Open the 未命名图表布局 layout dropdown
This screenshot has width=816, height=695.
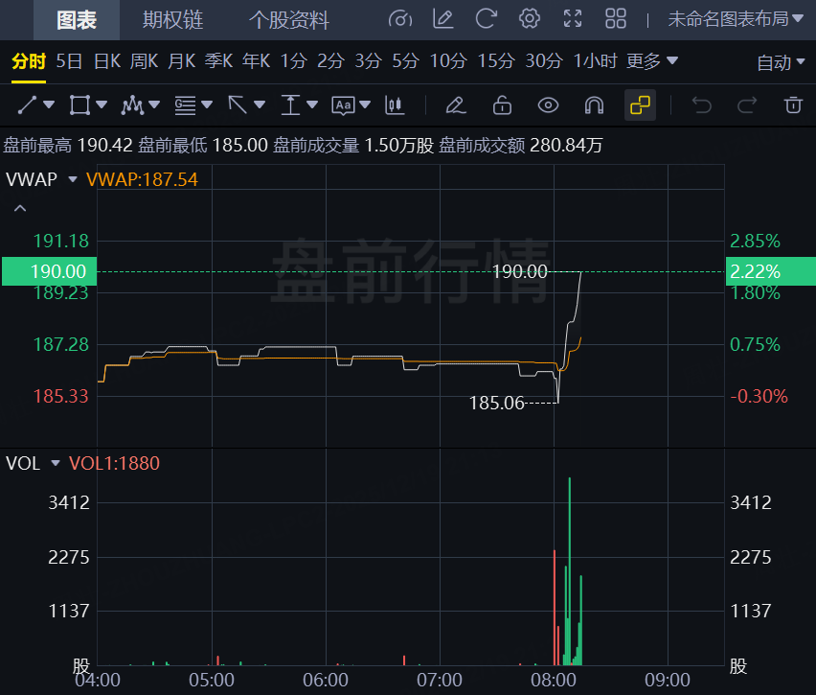click(736, 19)
